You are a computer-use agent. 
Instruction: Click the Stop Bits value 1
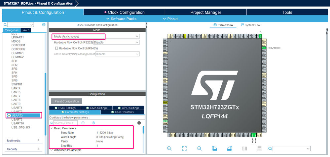click(97, 146)
